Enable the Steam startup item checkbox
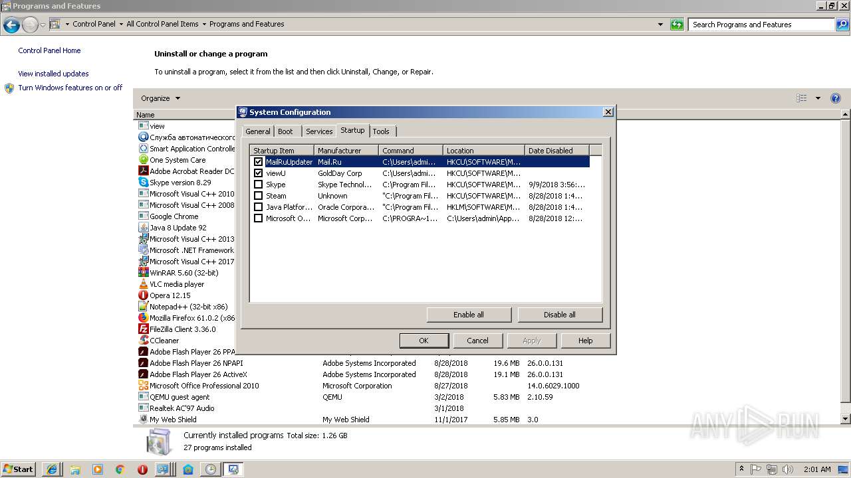 tap(259, 196)
